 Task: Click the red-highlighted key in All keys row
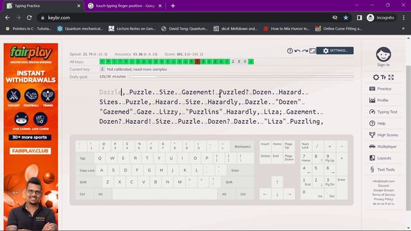198,62
